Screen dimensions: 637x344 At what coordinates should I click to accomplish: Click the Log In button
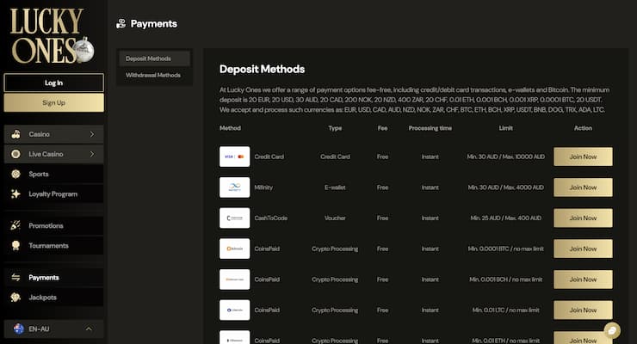point(53,83)
